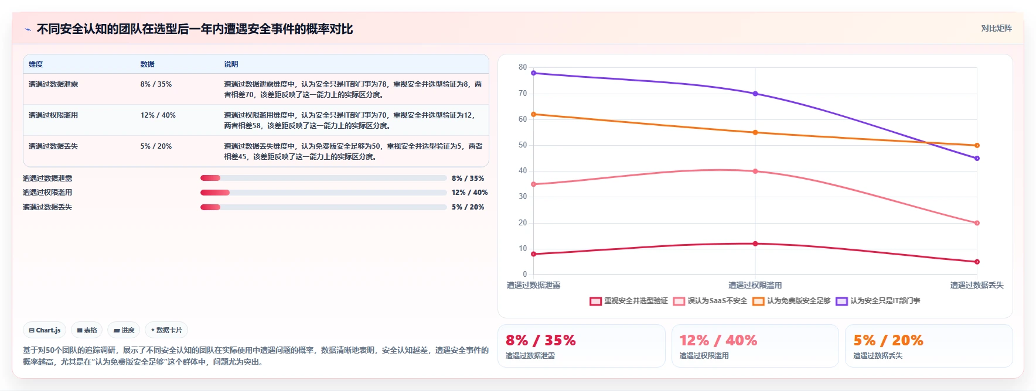Click the 遭遇过权限滥用 progress bar

click(323, 193)
